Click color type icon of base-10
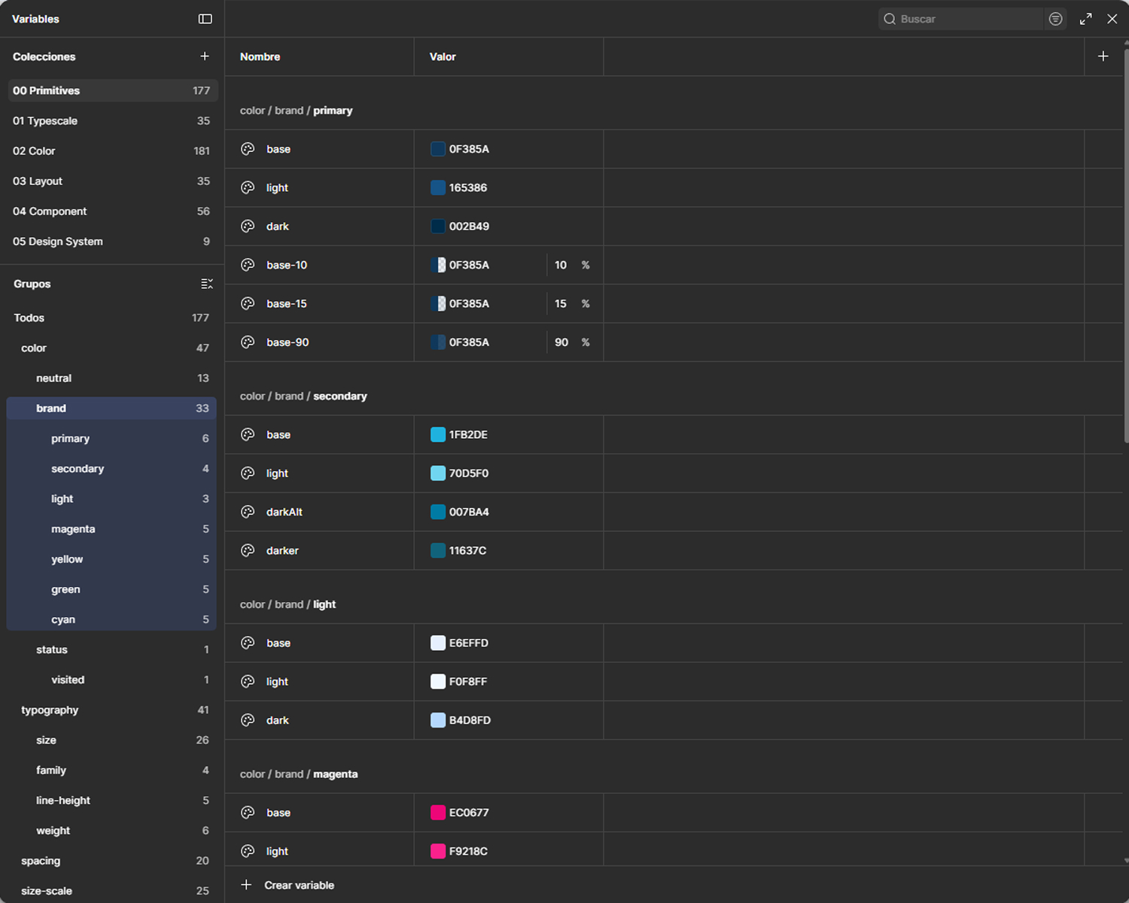The image size is (1129, 903). 248,265
